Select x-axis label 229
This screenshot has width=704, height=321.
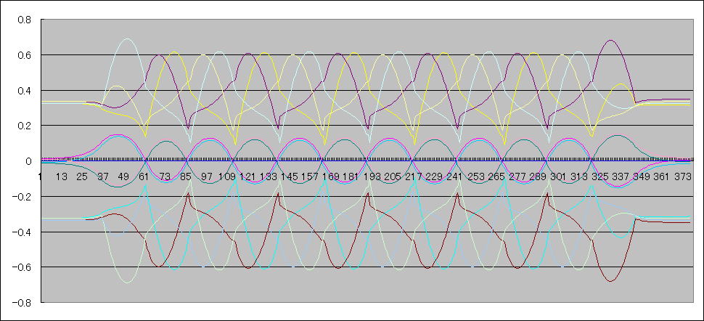[434, 176]
